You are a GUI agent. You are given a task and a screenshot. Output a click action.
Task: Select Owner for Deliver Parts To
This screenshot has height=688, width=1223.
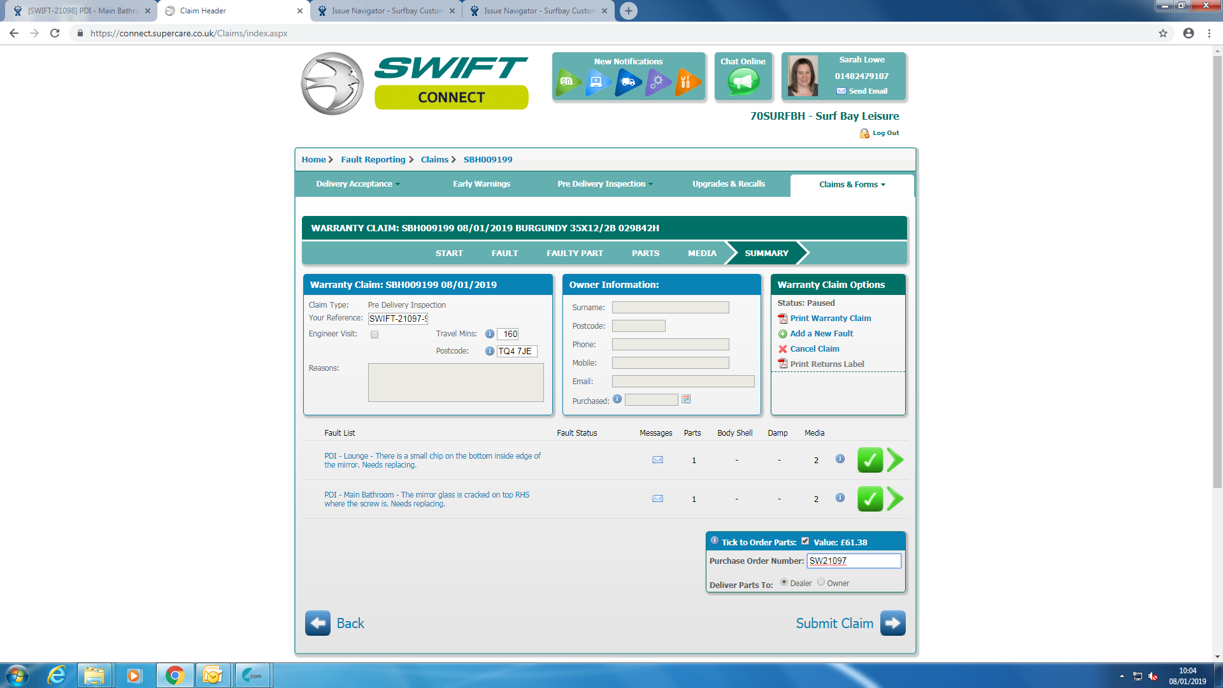click(x=821, y=582)
